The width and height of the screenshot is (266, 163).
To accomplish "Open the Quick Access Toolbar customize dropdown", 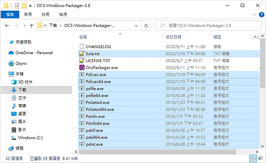I will [x=30, y=6].
